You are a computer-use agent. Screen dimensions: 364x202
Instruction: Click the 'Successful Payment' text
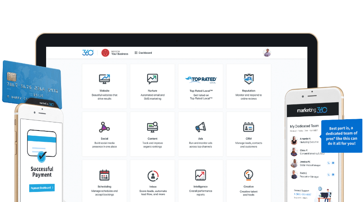tap(42, 172)
